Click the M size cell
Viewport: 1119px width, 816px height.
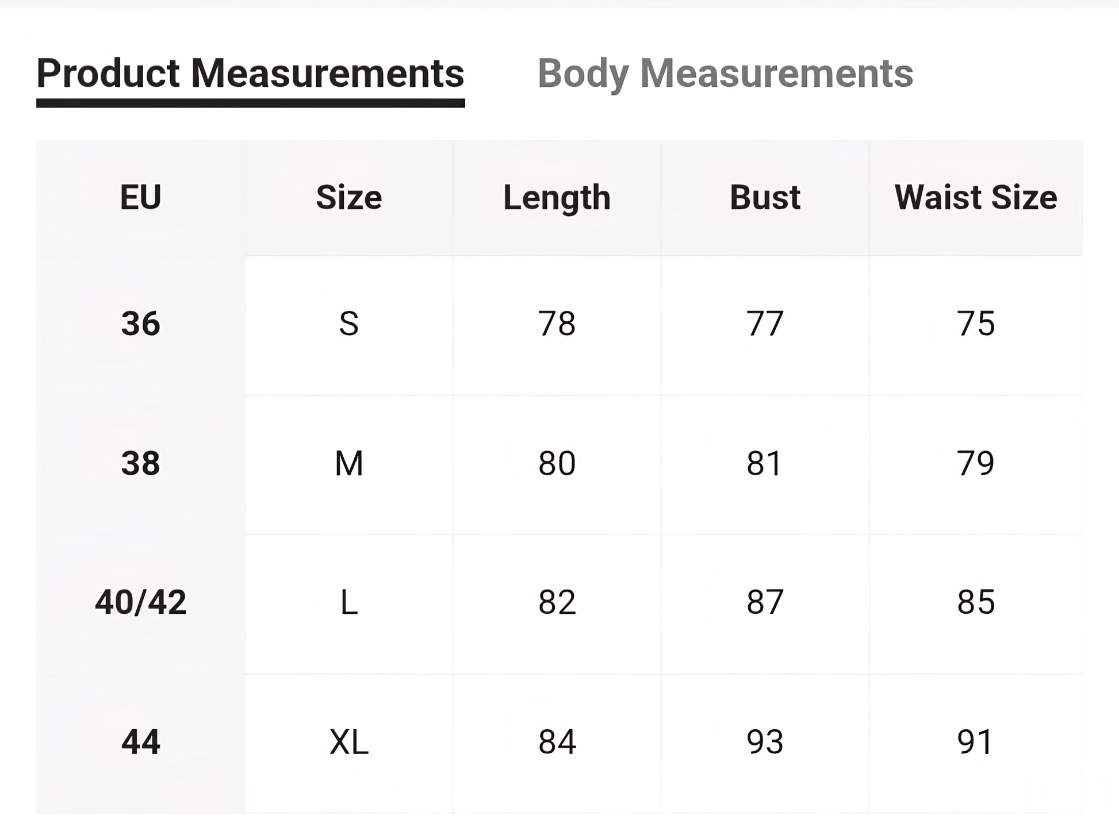click(348, 463)
